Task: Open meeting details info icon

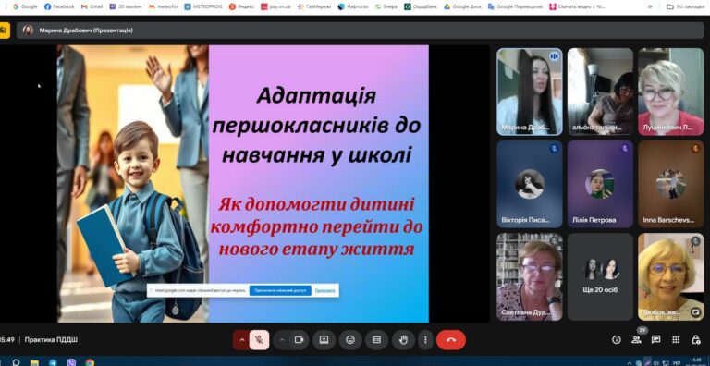Action: (x=617, y=340)
